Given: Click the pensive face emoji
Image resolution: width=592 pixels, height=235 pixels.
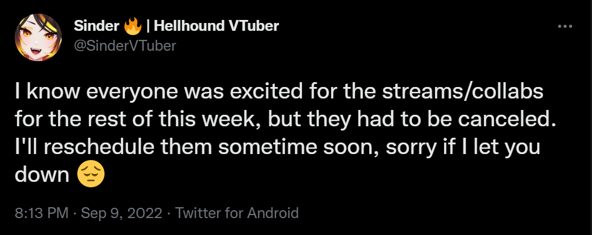Looking at the screenshot, I should pos(91,175).
